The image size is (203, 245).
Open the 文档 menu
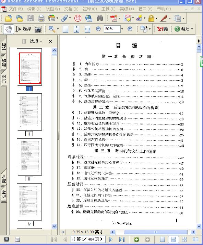pyautogui.click(x=71, y=9)
